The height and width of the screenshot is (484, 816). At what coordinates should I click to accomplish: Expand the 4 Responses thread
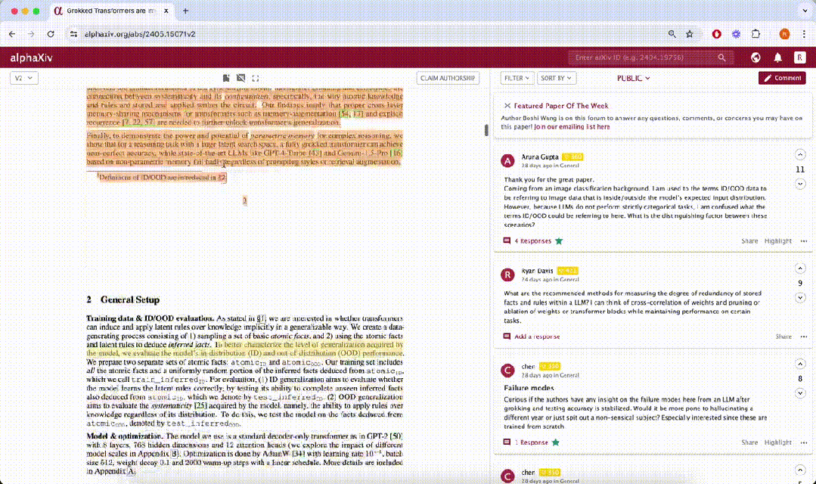pos(532,241)
